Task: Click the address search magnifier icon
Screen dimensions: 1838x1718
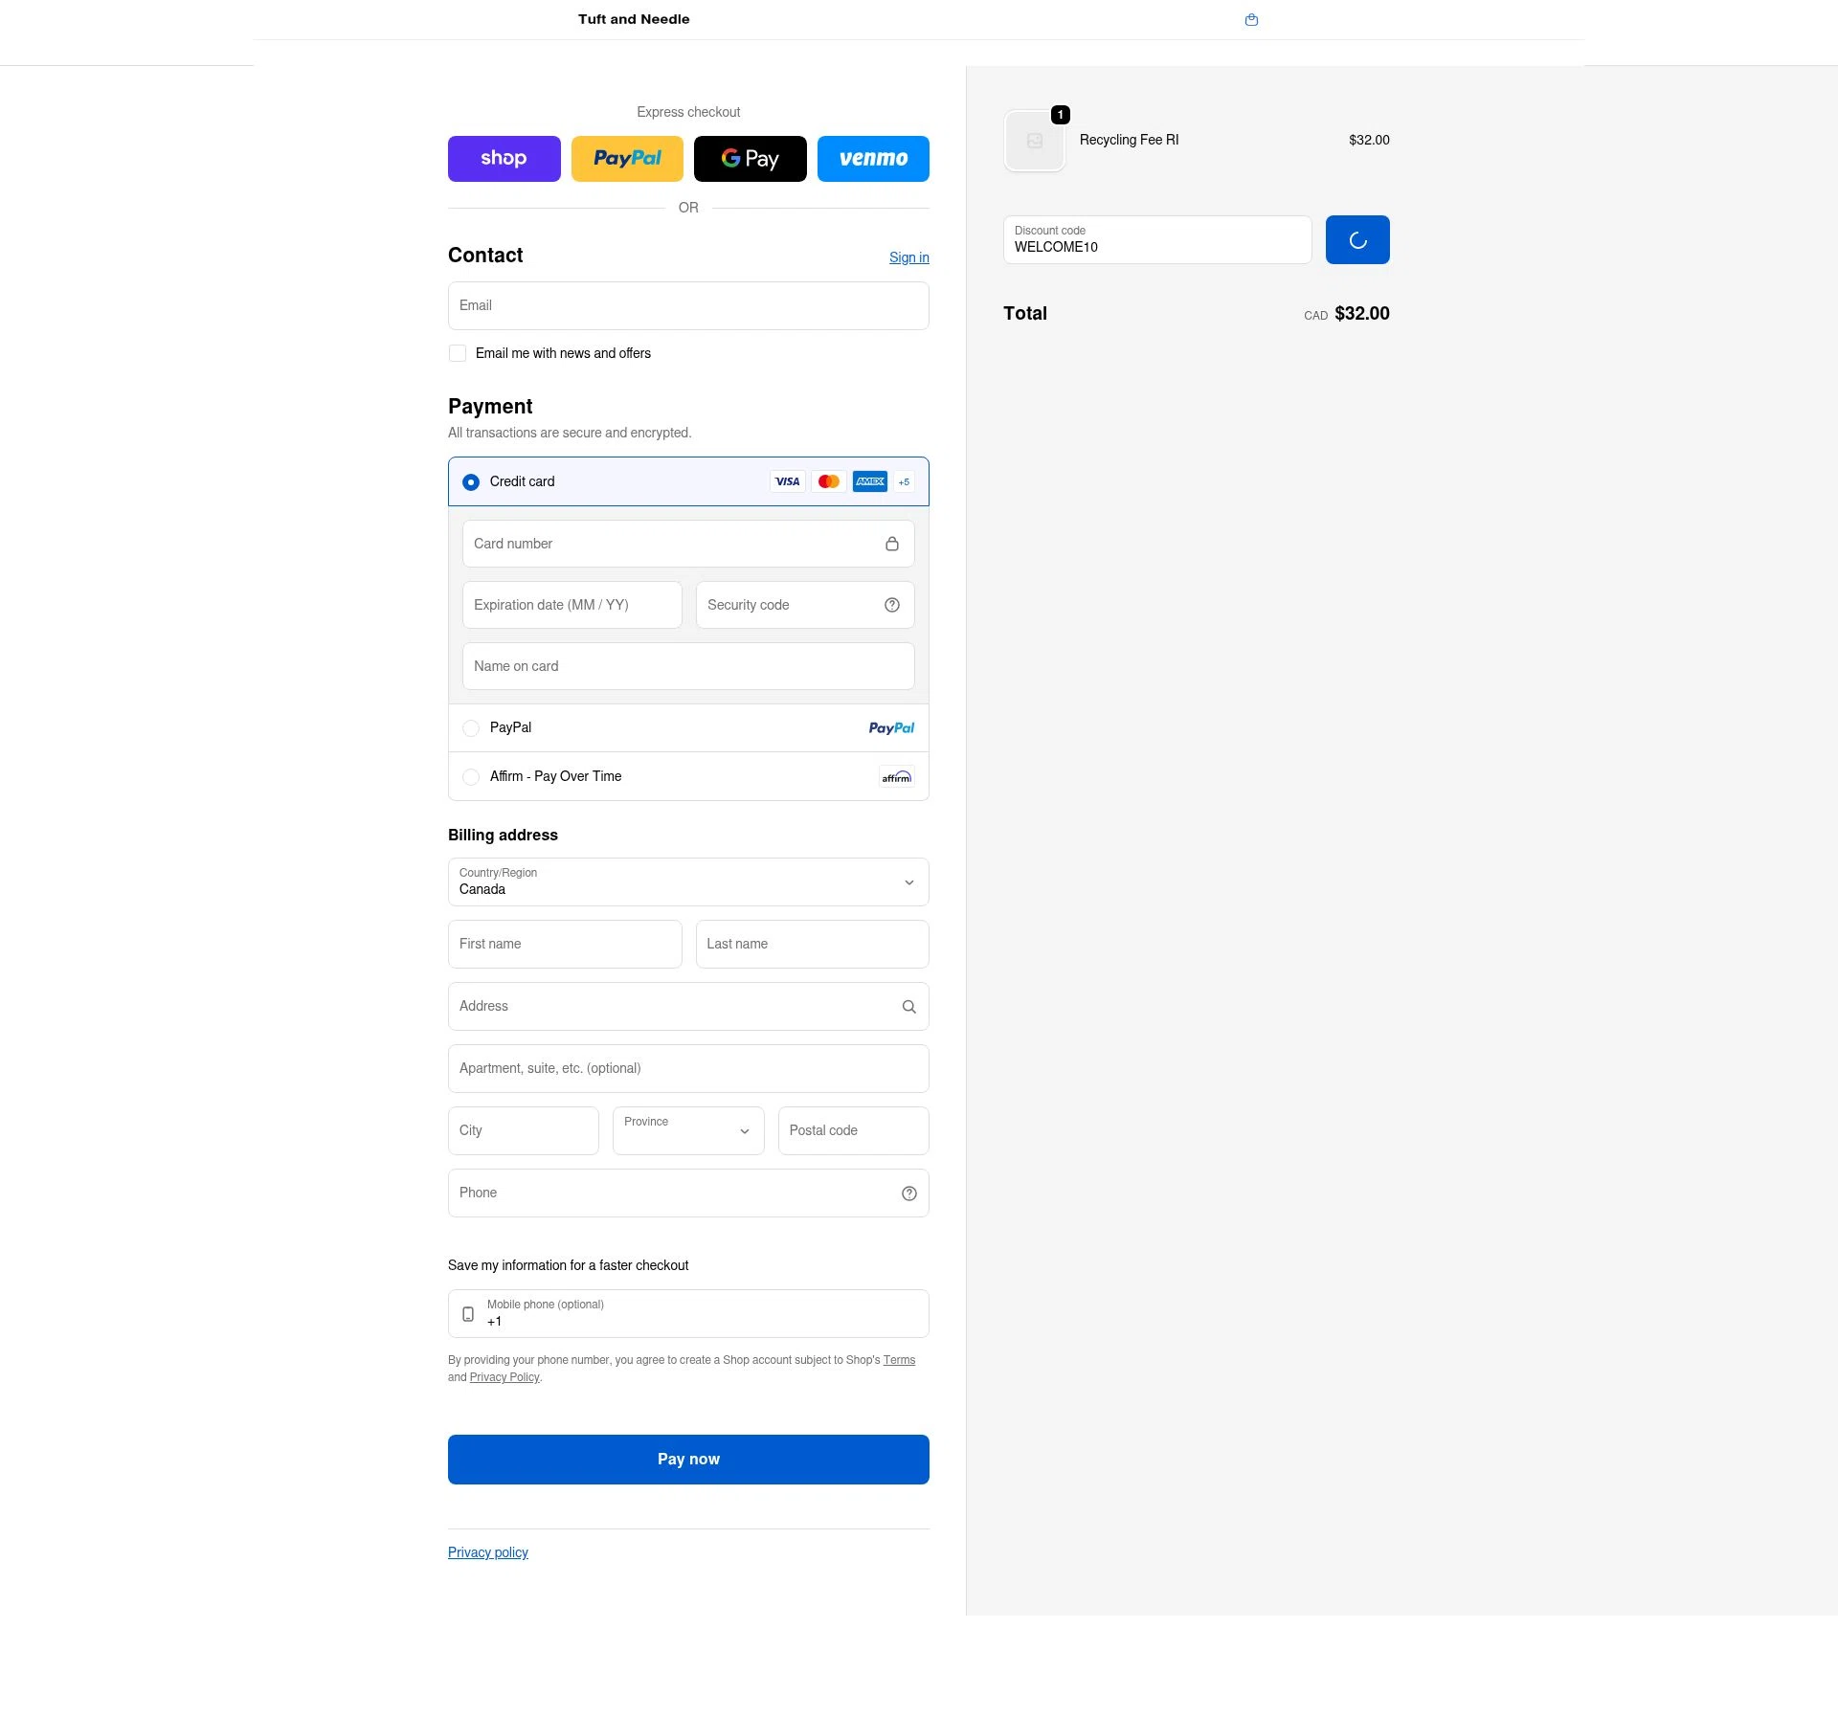Action: coord(908,1007)
